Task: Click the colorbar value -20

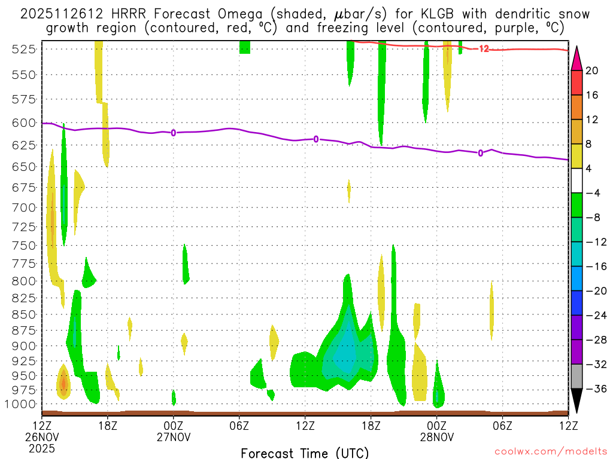Action: [x=596, y=291]
